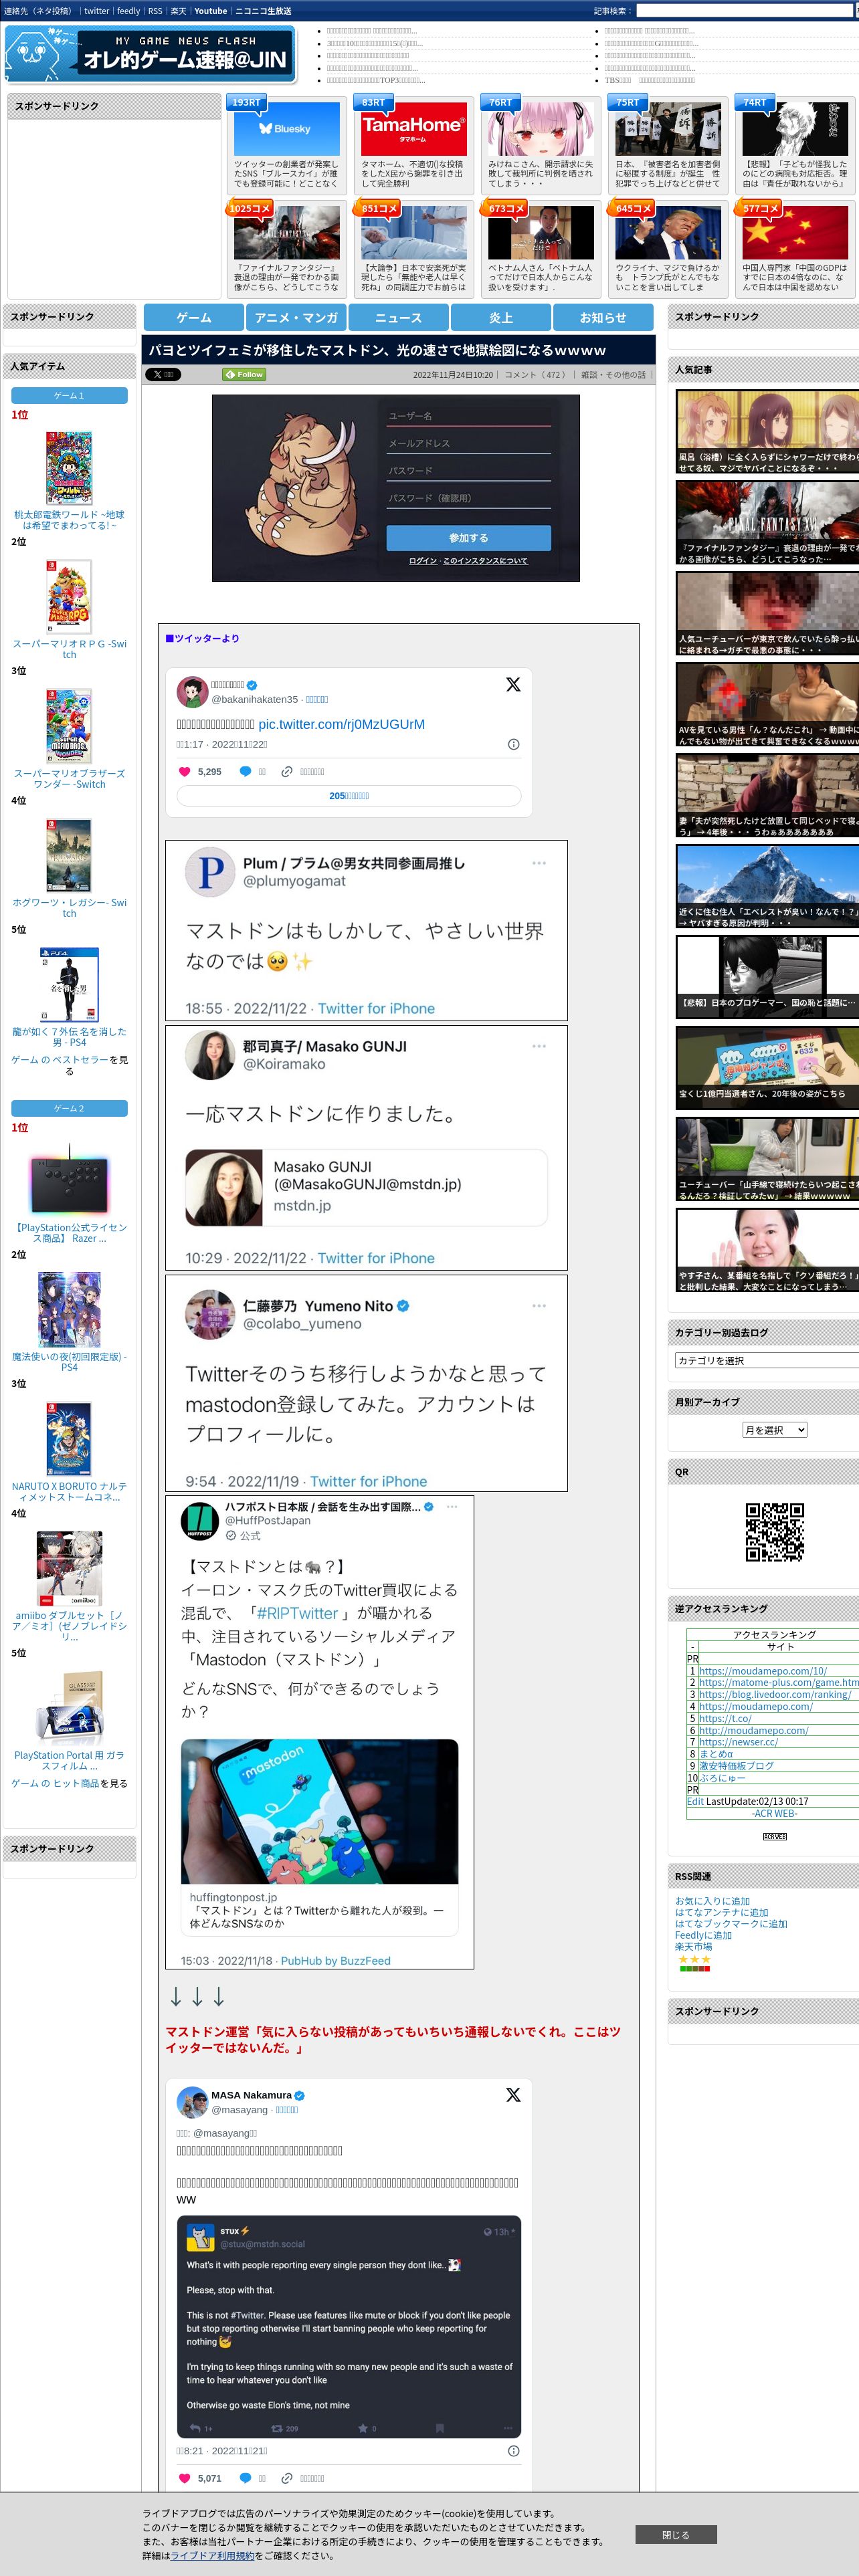
Task: Click the -ACR WEB- link
Action: pyautogui.click(x=775, y=1813)
